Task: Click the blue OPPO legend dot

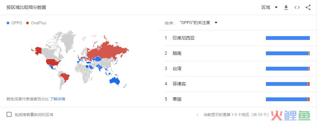Action: click(x=8, y=23)
